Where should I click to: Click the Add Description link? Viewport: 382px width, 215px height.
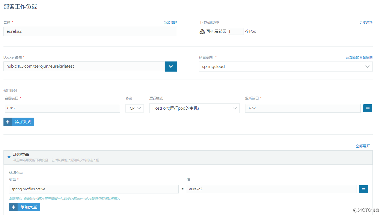tap(170, 23)
